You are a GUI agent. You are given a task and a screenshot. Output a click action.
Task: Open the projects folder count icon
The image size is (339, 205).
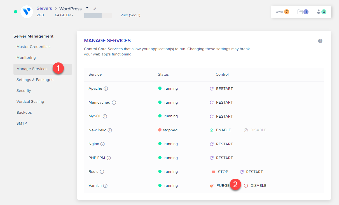[303, 12]
